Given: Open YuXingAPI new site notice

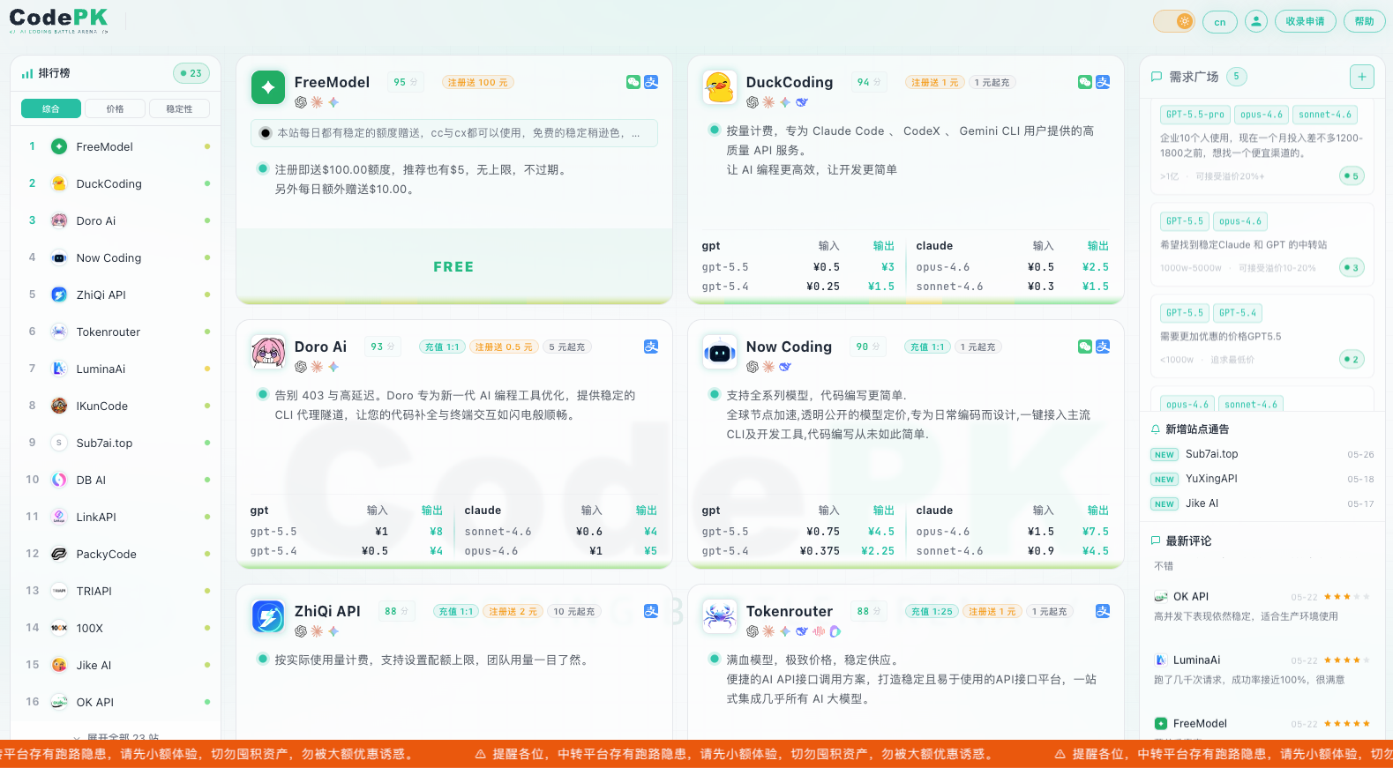Looking at the screenshot, I should [x=1262, y=479].
